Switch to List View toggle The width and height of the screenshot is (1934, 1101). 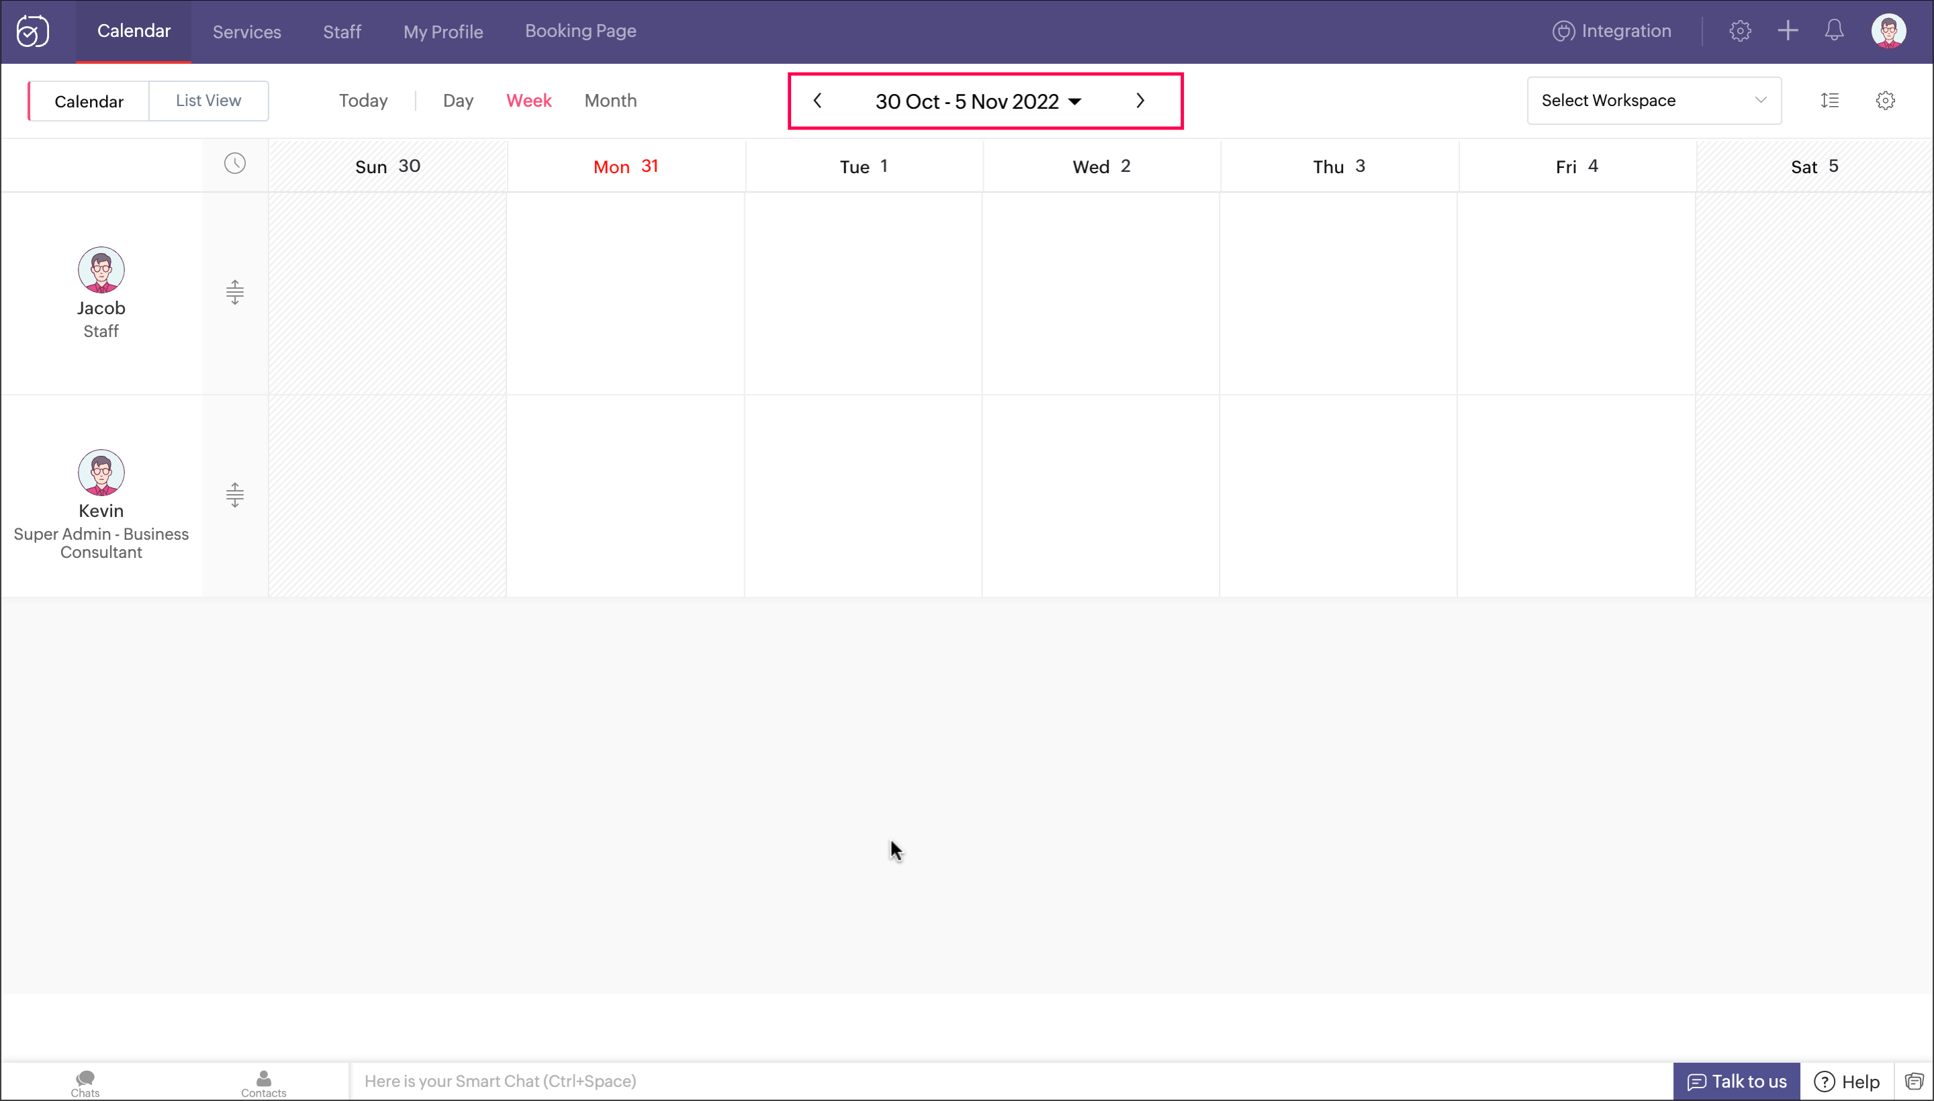[208, 101]
